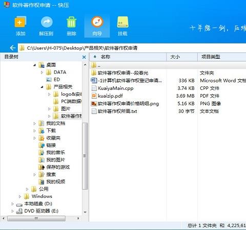246x230 pixels.
Task: Select the parent folder ".." row
Action: click(168, 65)
